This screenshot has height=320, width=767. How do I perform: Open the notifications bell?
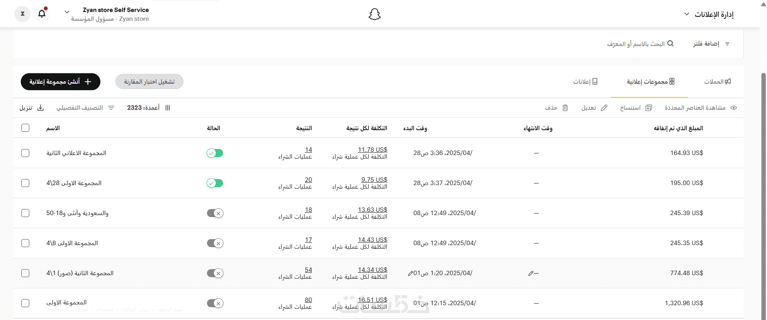[x=42, y=14]
